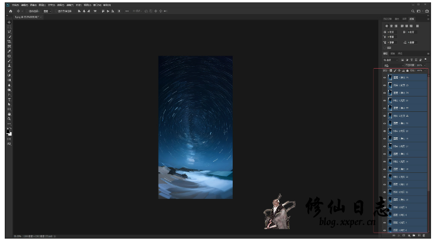Switch to the open 1.png document tab
The height and width of the screenshot is (241, 434).
24,17
